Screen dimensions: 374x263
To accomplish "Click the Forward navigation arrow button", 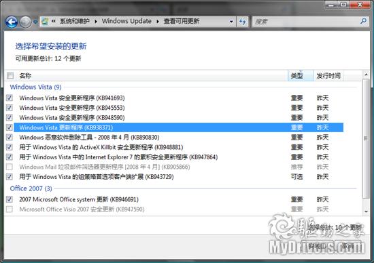I will pos(25,22).
